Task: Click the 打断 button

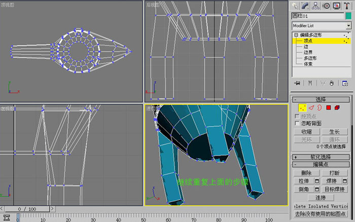Action: tap(334, 173)
